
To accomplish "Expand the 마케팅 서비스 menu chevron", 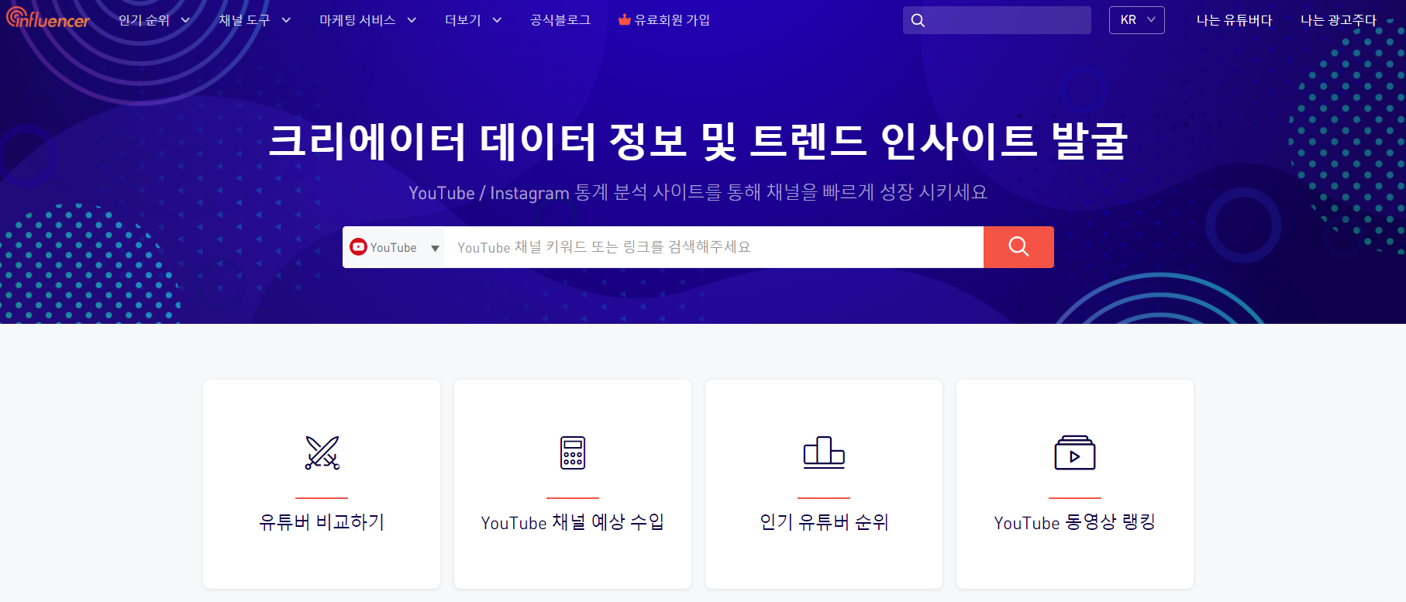I will (x=412, y=20).
